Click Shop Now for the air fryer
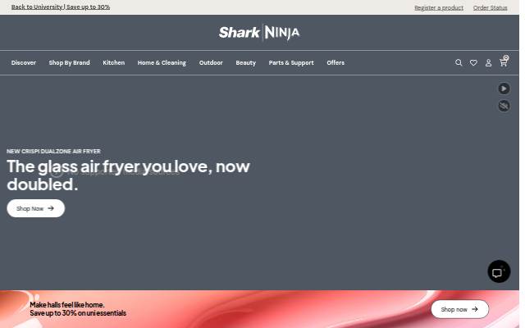525x328 pixels. click(36, 208)
